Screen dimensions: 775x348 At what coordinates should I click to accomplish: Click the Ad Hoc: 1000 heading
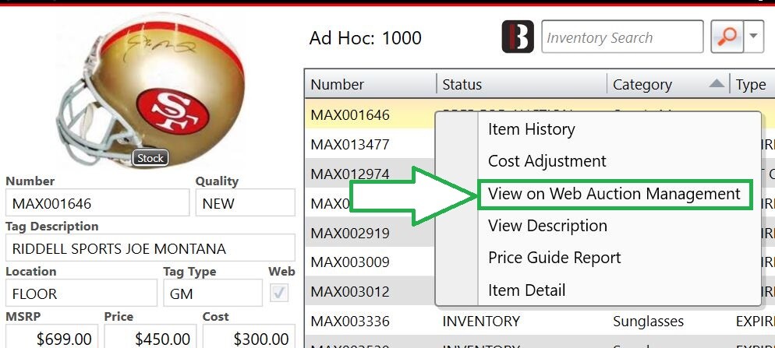click(365, 38)
